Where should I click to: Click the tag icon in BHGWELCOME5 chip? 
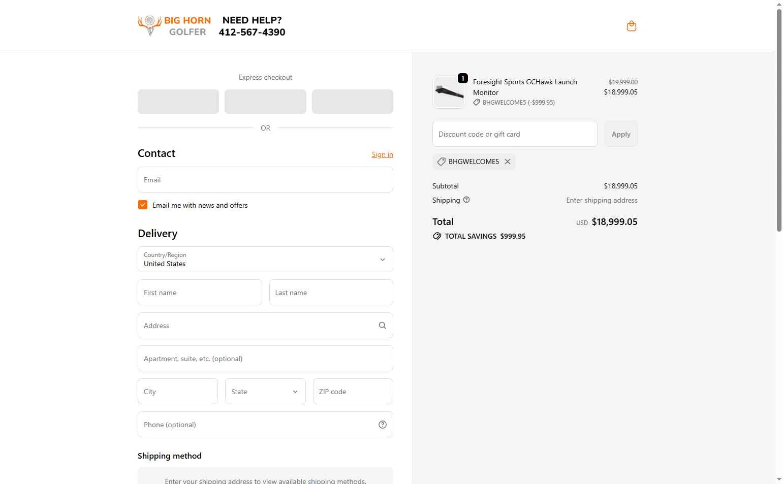(442, 162)
